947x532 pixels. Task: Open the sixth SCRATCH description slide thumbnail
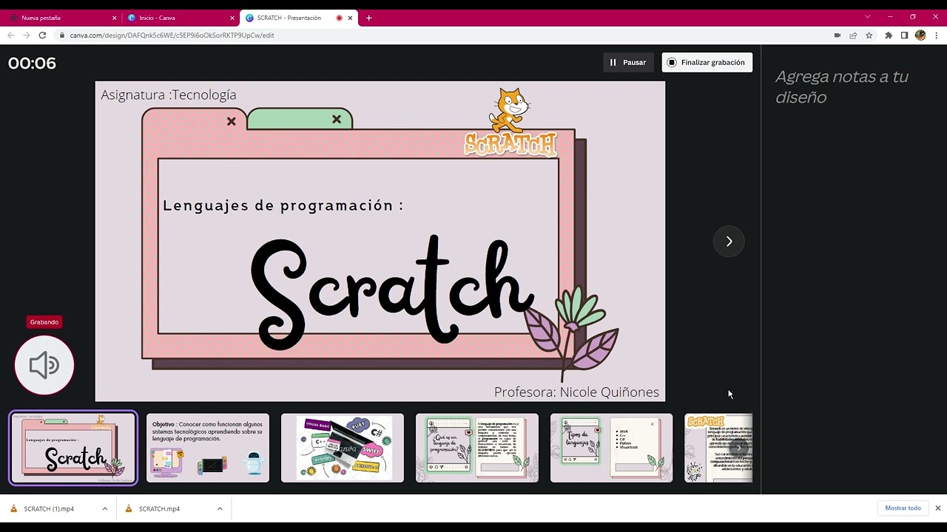718,448
